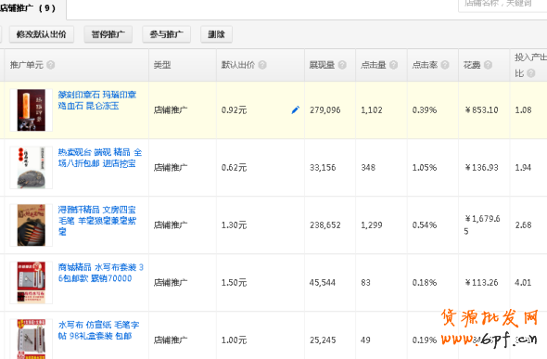Click help icon next to 默认出价 header

coord(262,65)
